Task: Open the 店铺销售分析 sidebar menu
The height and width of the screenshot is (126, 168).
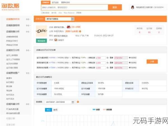Action: tap(13, 32)
